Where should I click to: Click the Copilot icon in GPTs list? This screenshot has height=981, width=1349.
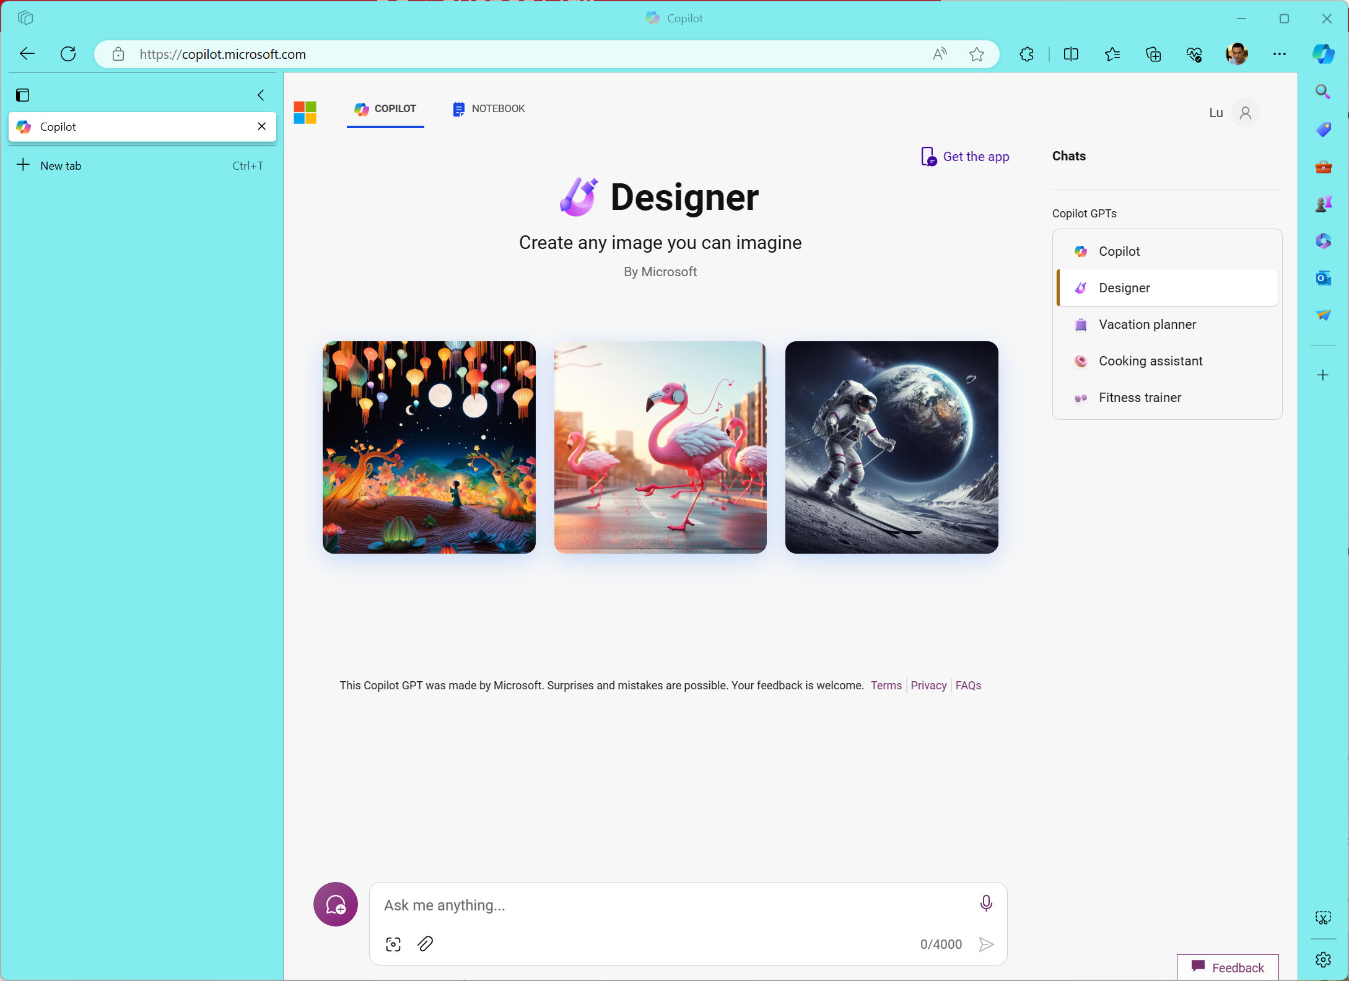[1082, 251]
